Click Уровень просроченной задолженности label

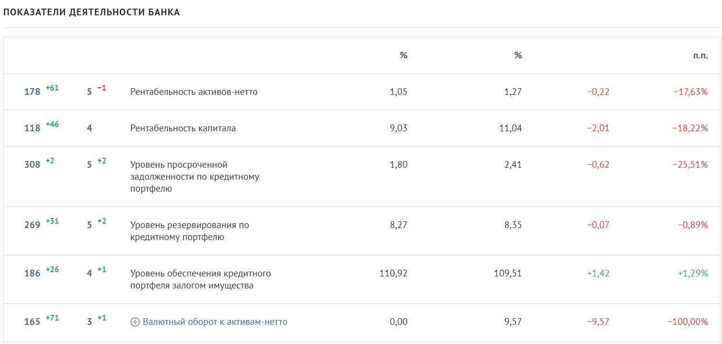[x=195, y=176]
